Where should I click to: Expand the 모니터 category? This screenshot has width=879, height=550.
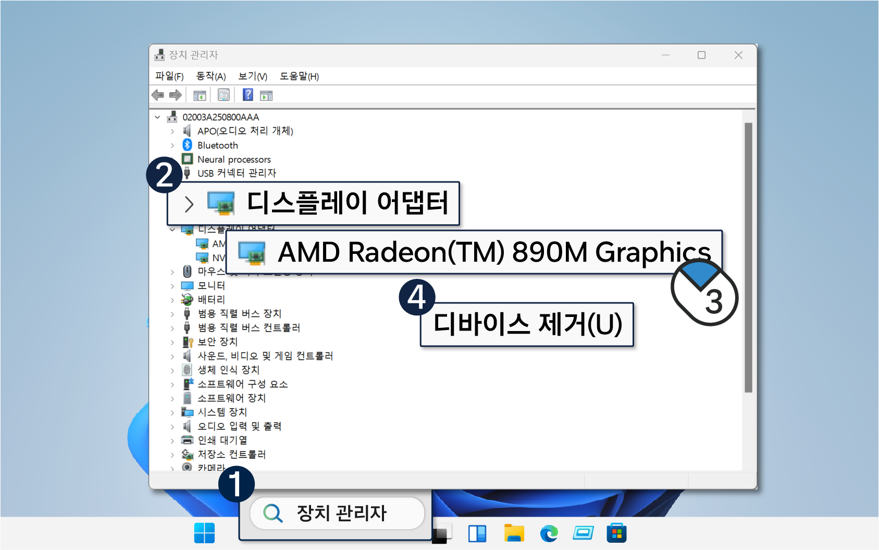pyautogui.click(x=172, y=286)
